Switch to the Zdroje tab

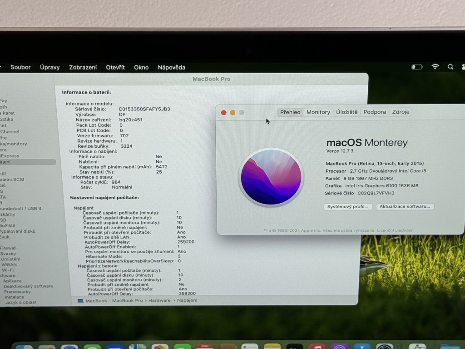click(401, 112)
